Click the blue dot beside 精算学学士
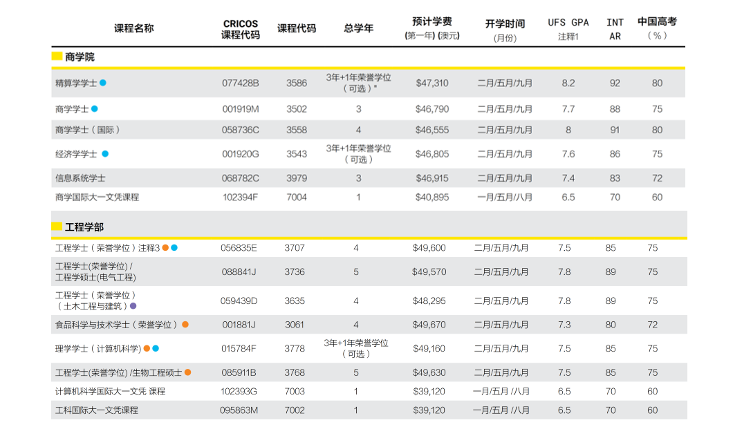This screenshot has width=733, height=429. click(103, 83)
